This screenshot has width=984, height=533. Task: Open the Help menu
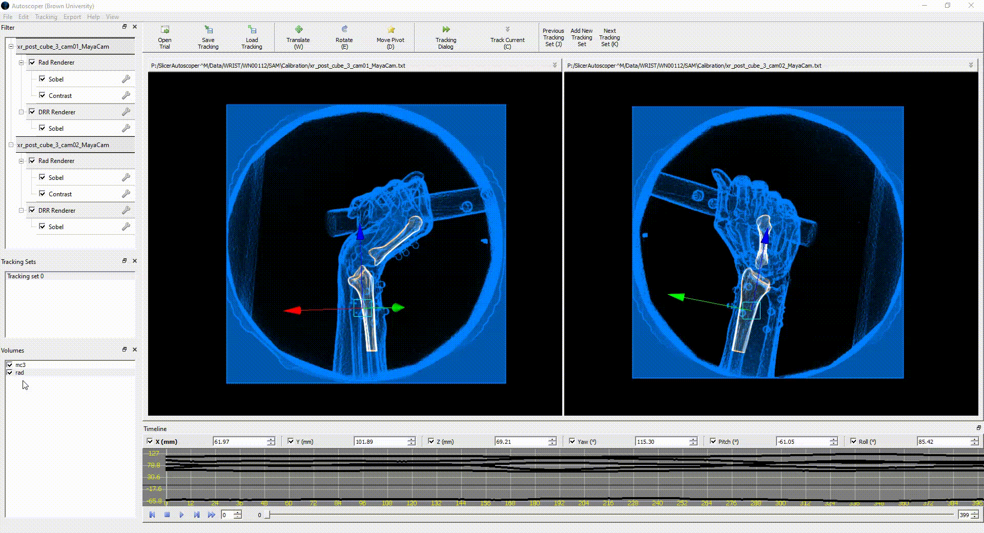(93, 17)
